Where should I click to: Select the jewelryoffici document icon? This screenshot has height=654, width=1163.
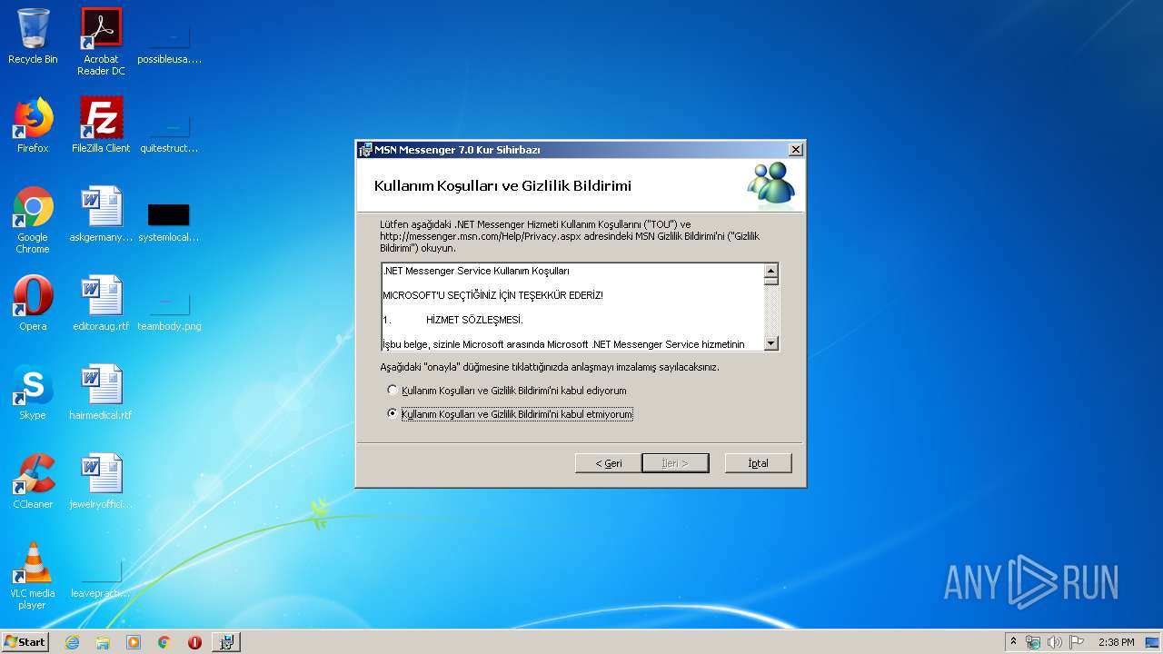click(101, 481)
